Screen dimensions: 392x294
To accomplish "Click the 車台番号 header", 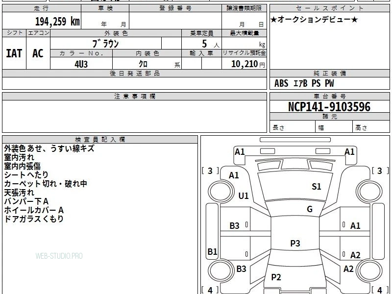I will (329, 96).
